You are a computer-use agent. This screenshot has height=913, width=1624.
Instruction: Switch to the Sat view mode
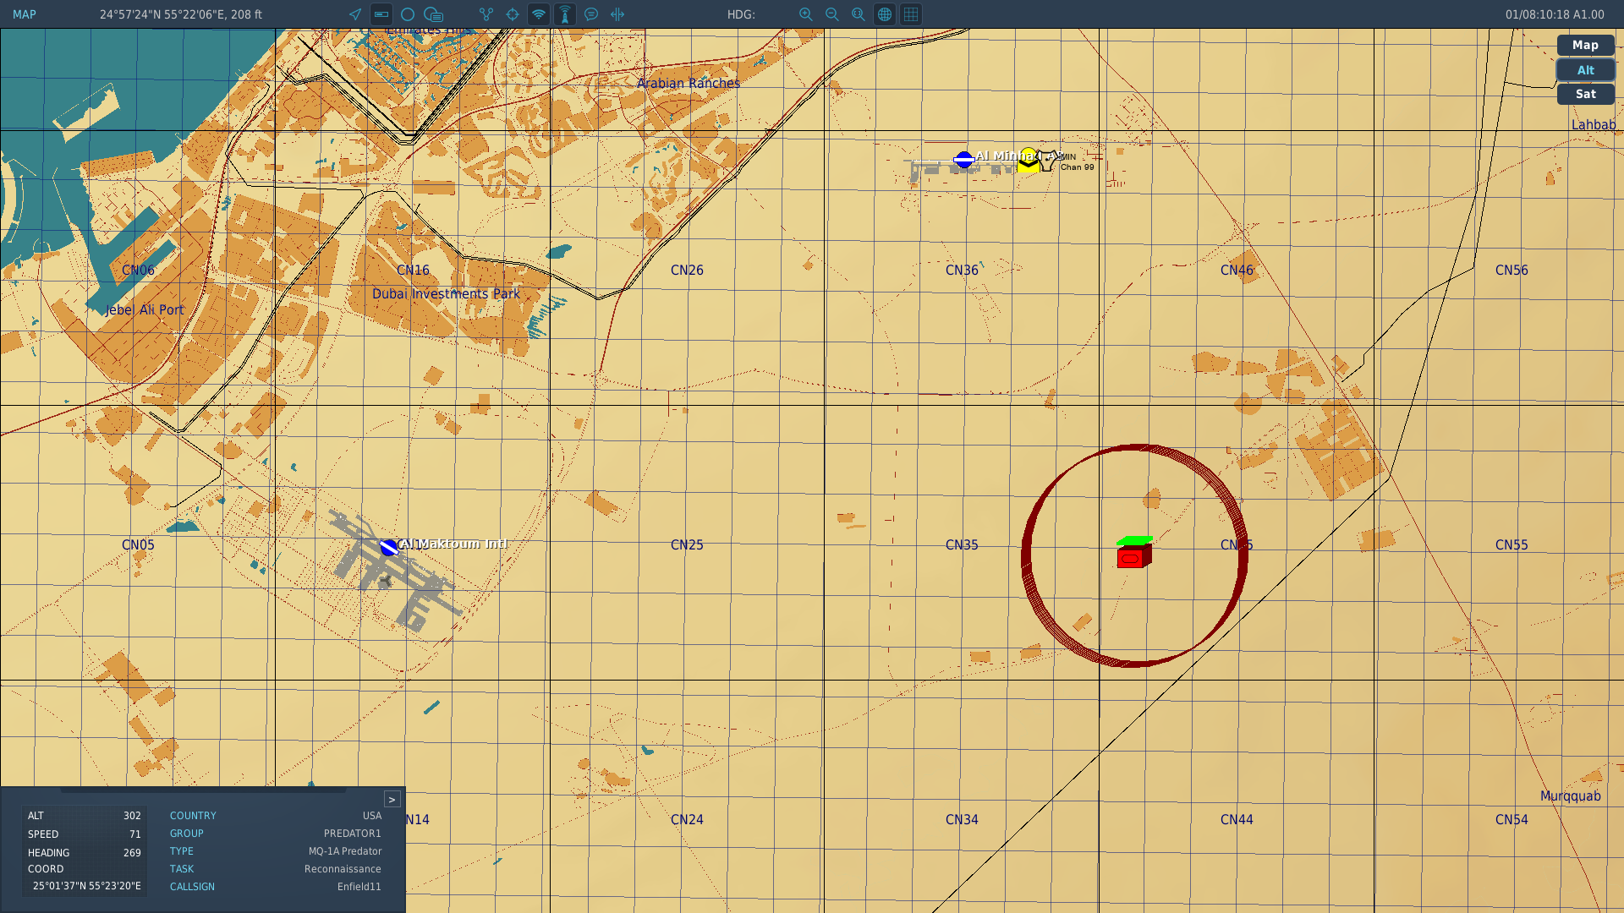pos(1585,94)
